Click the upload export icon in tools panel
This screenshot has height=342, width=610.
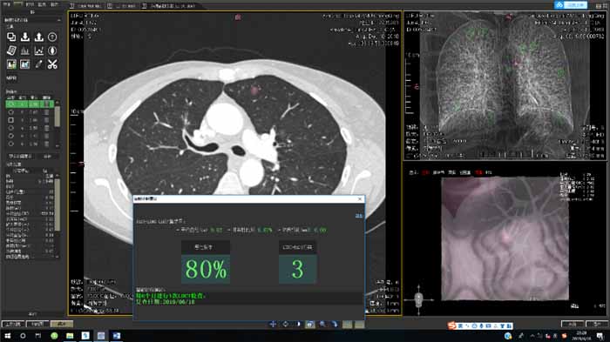[x=38, y=37]
